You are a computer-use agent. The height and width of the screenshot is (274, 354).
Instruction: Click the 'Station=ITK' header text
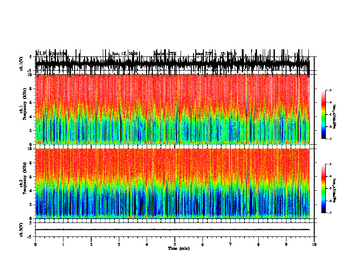pyautogui.click(x=165, y=54)
